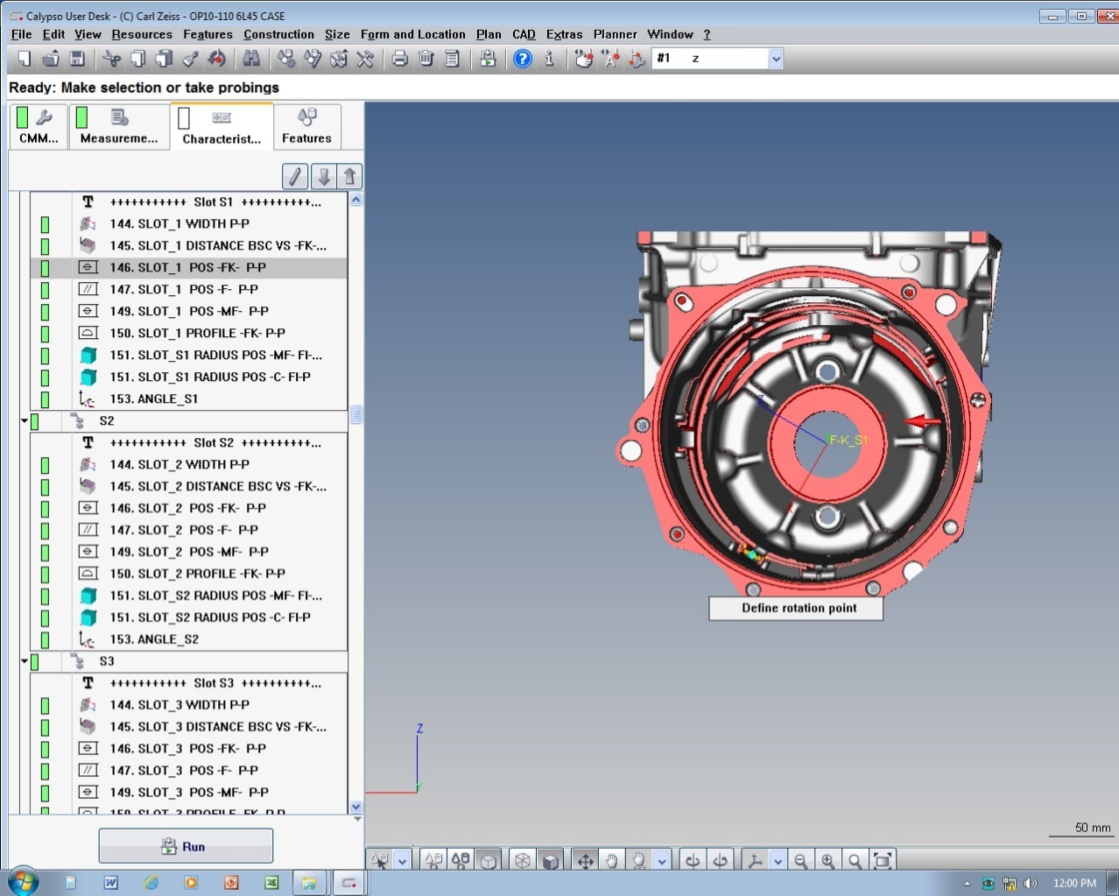Collapse the S3 characteristic group
The image size is (1119, 896).
pos(24,661)
